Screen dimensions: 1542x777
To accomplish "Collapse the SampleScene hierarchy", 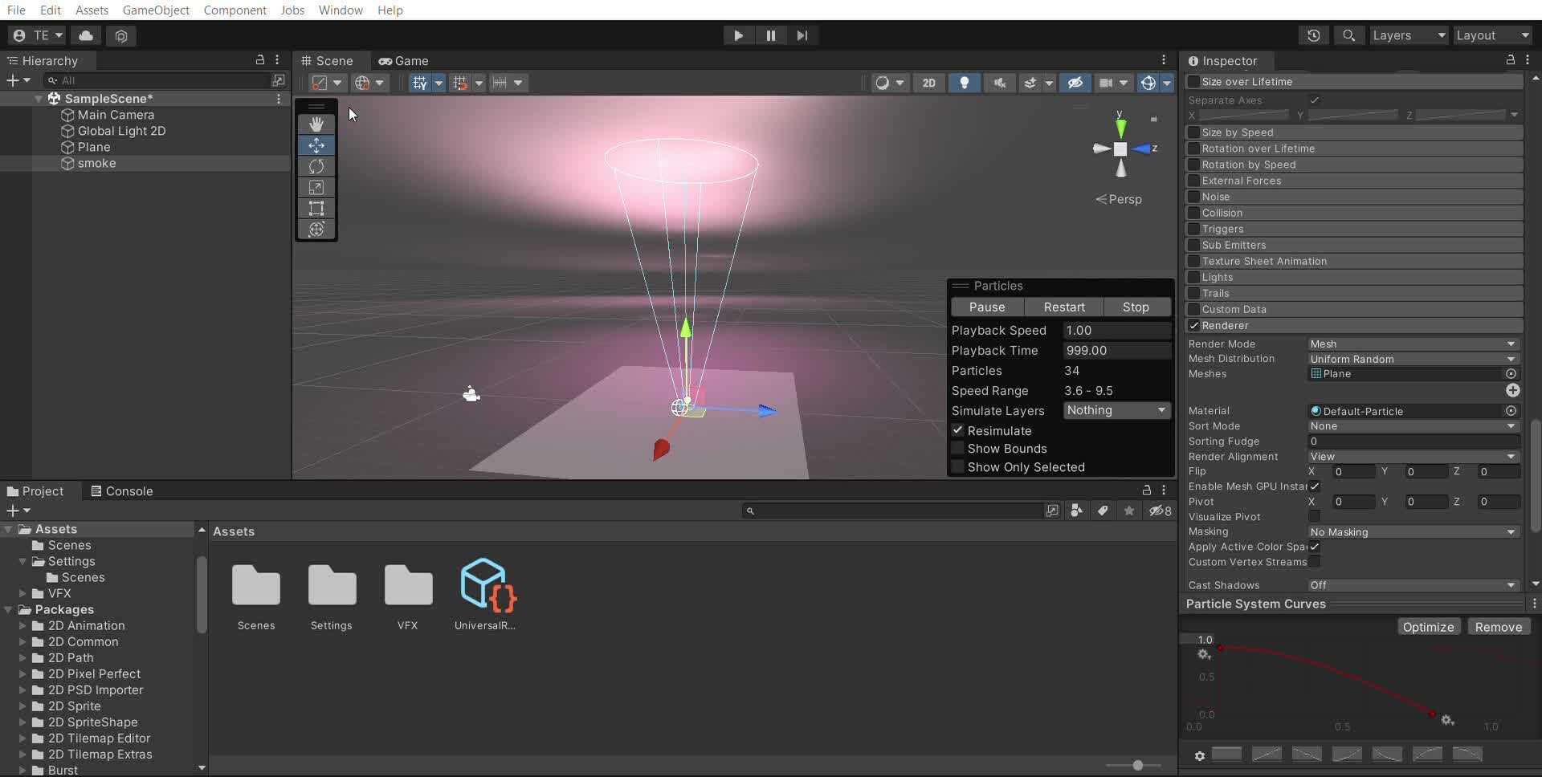I will 38,98.
